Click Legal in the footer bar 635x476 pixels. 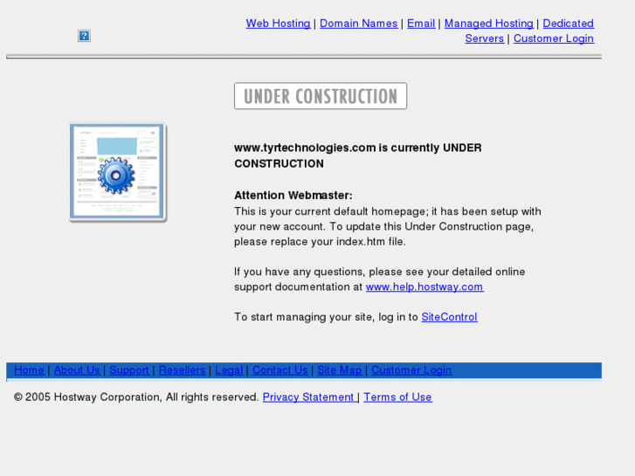tap(229, 369)
